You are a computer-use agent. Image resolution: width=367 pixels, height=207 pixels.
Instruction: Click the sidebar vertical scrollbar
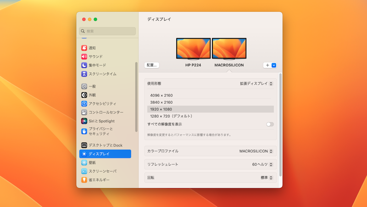tap(136, 97)
